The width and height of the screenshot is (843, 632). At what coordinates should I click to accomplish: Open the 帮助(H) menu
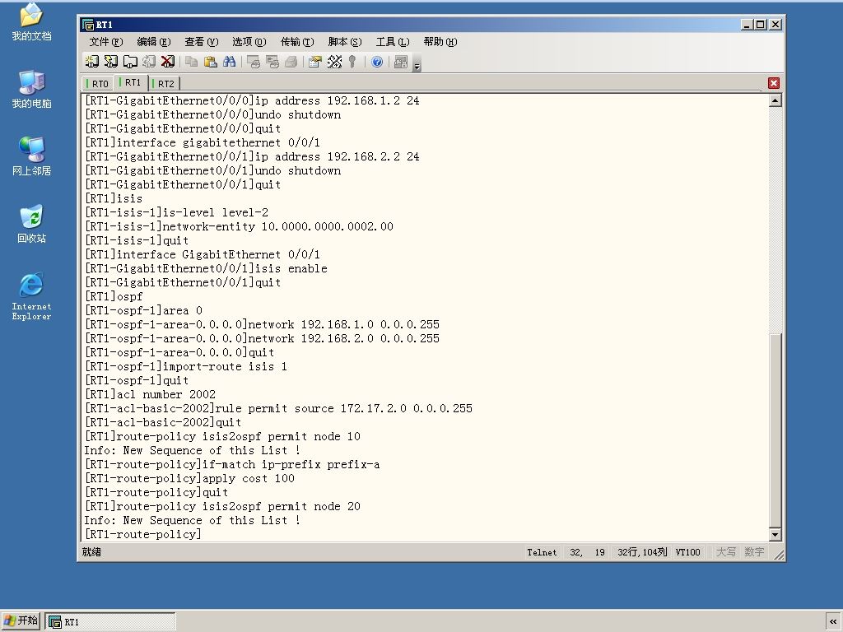[440, 42]
